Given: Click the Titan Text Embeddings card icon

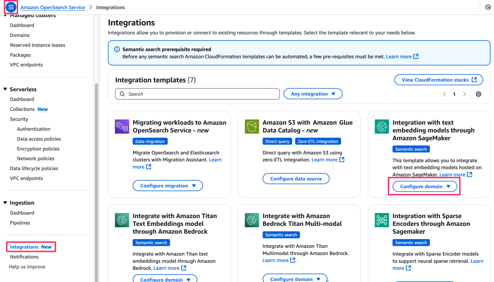Looking at the screenshot, I should pyautogui.click(x=122, y=220).
